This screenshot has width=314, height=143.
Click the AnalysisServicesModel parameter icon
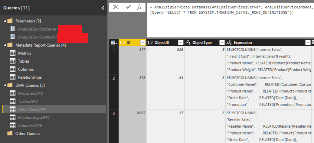[x=13, y=37]
